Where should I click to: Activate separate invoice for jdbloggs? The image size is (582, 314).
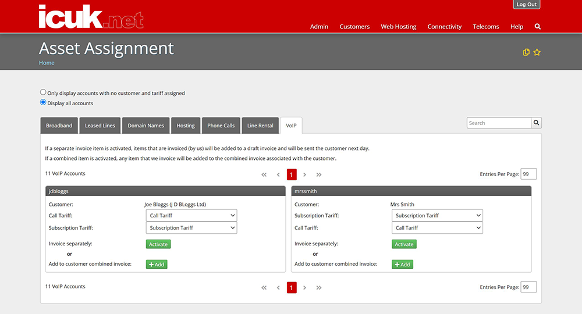pyautogui.click(x=158, y=244)
